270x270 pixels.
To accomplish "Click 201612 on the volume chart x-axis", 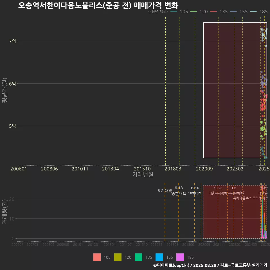I will [x=156, y=244].
